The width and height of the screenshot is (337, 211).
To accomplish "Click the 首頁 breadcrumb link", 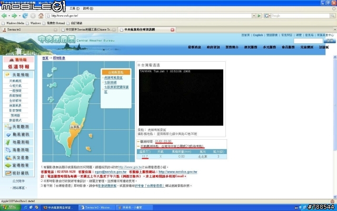I will (x=45, y=58).
